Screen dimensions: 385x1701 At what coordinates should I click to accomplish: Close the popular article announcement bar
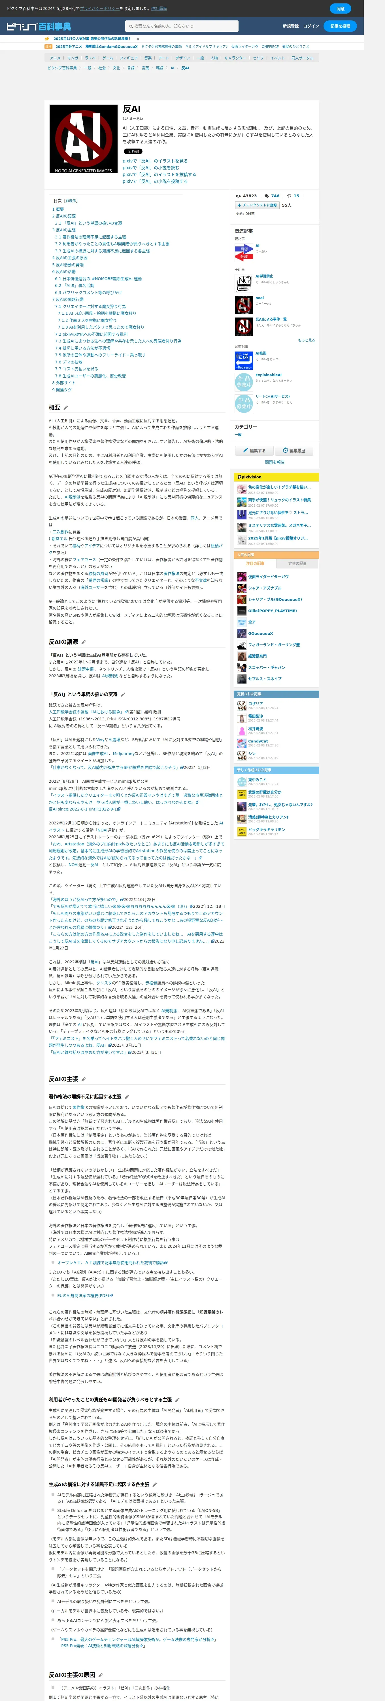tap(138, 39)
